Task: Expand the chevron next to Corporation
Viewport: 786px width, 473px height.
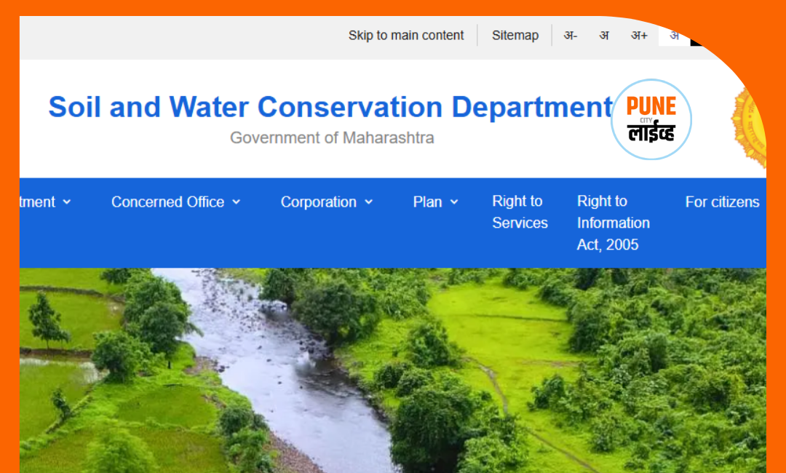Action: click(368, 202)
